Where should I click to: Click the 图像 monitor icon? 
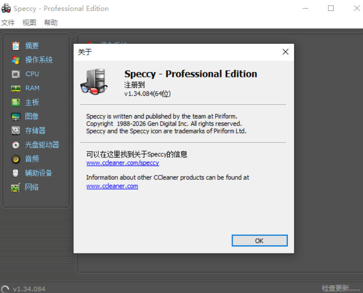coord(16,117)
